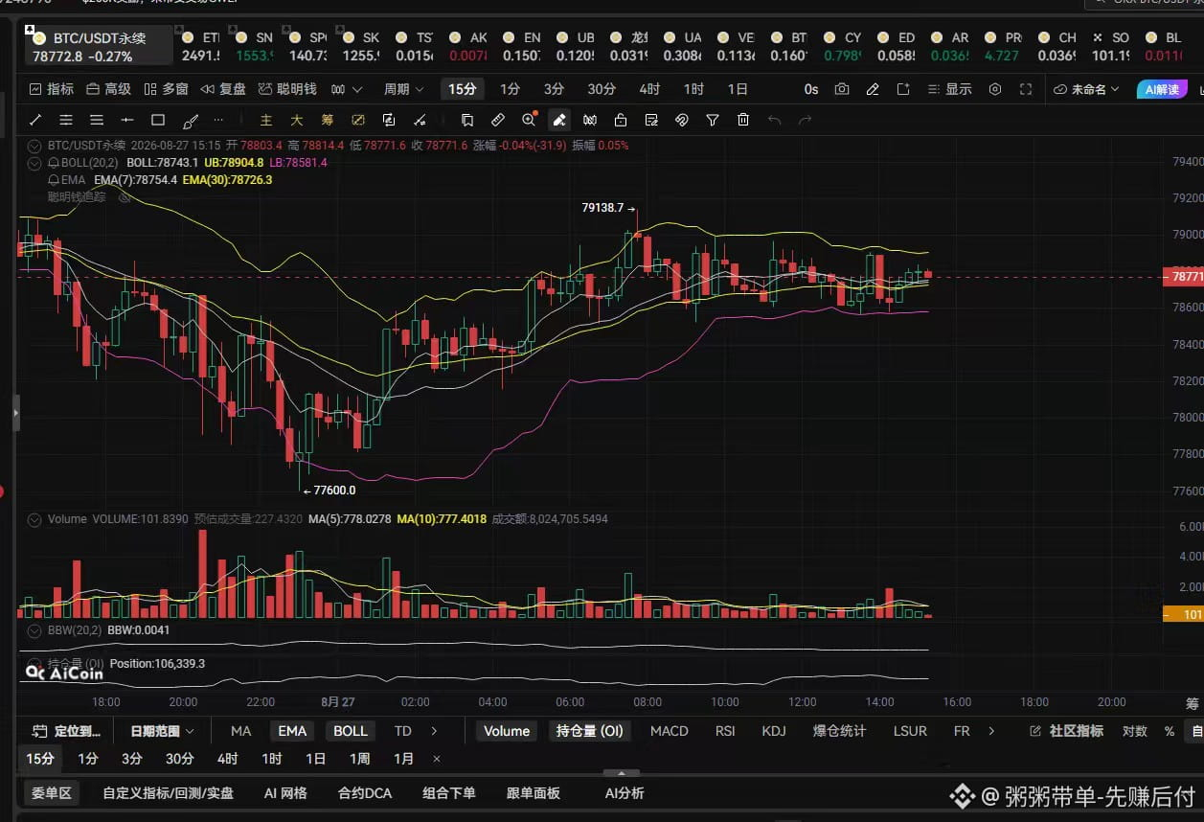This screenshot has height=822, width=1204.
Task: Toggle the BOLL main indicator off
Action: click(x=350, y=731)
